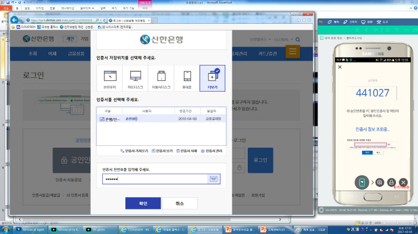This screenshot has width=418, height=234.
Task: Select the 휴대폰 certificate storage option
Action: pyautogui.click(x=187, y=78)
